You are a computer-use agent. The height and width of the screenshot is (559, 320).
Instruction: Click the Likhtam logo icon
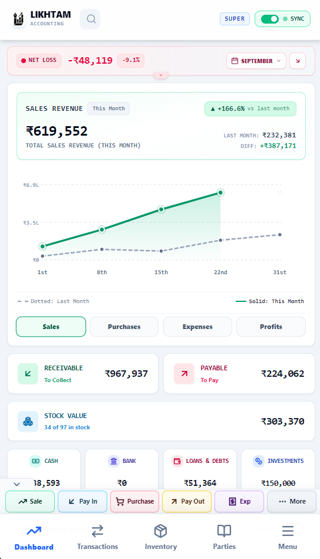coord(18,19)
